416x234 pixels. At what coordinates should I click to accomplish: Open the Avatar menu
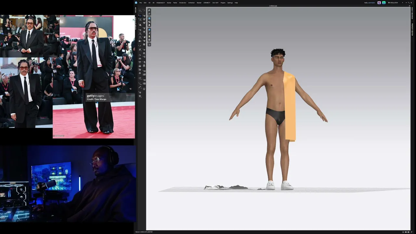169,3
